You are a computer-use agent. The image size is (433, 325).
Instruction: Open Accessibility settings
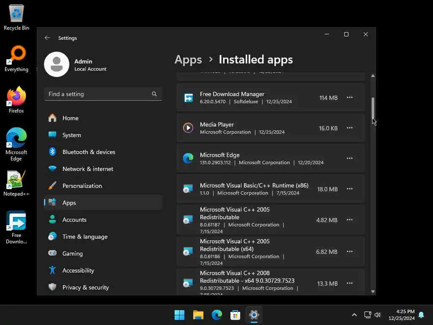(x=103, y=270)
